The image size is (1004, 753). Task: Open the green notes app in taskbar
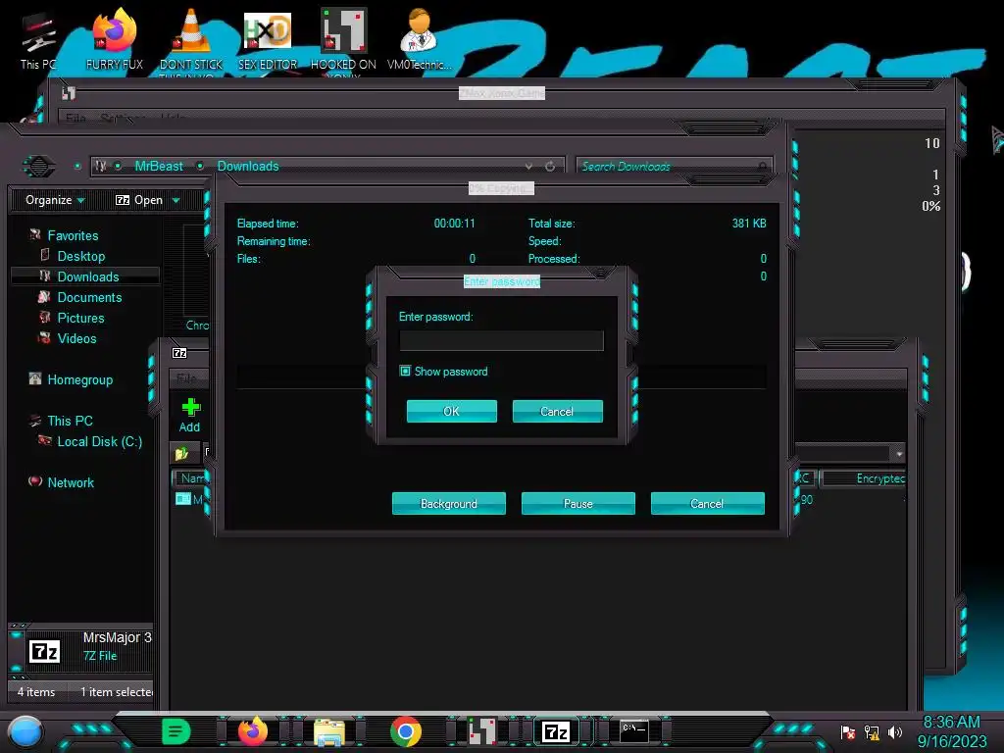[176, 731]
